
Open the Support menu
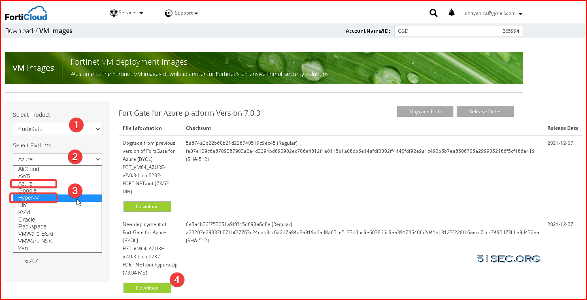pyautogui.click(x=186, y=13)
